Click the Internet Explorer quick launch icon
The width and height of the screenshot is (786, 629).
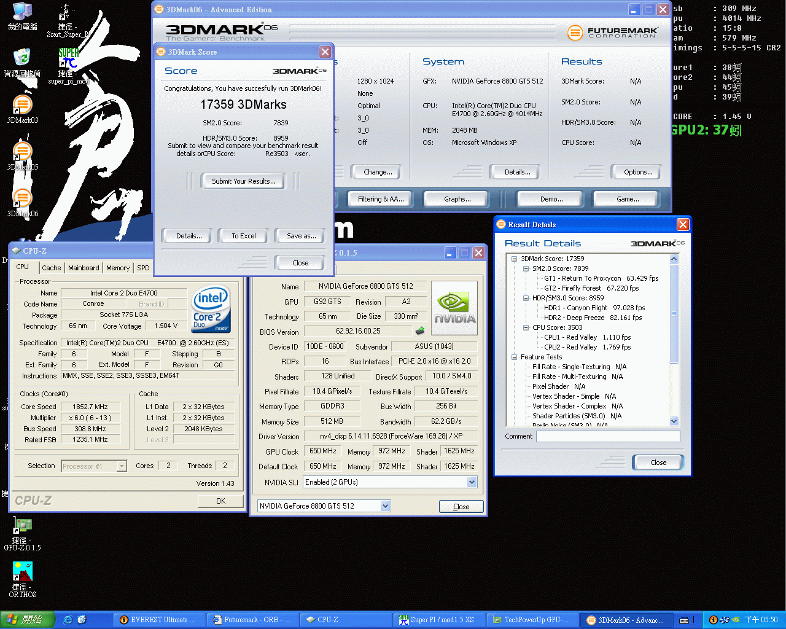pyautogui.click(x=68, y=620)
